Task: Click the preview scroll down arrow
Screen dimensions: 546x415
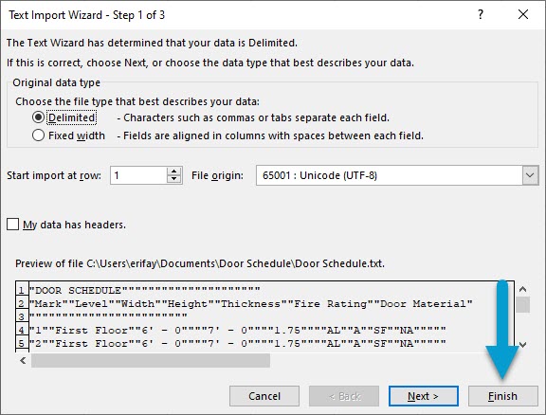Action: pyautogui.click(x=522, y=345)
